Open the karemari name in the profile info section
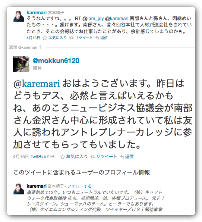 tap(37, 186)
